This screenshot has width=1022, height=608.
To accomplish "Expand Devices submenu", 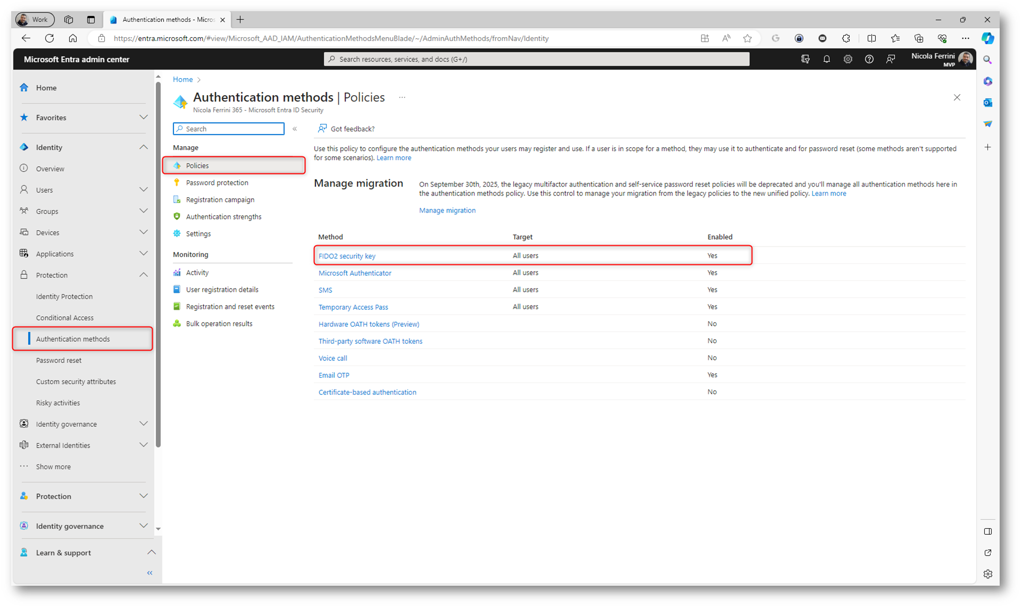I will point(144,232).
